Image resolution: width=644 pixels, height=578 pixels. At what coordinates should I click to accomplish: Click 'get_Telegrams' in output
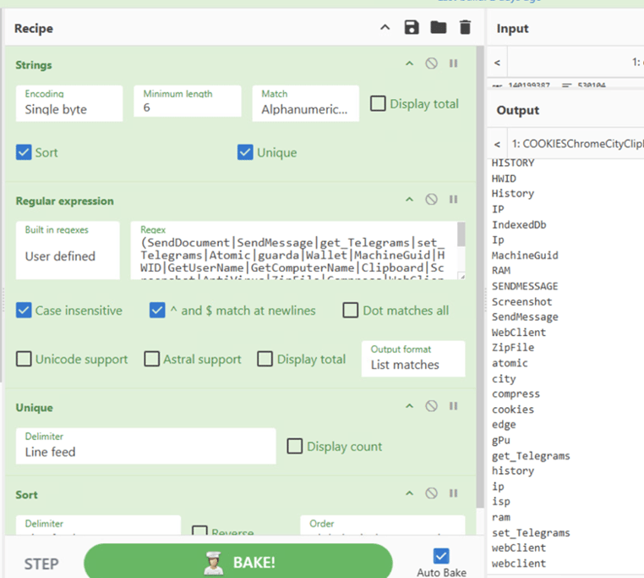(531, 456)
